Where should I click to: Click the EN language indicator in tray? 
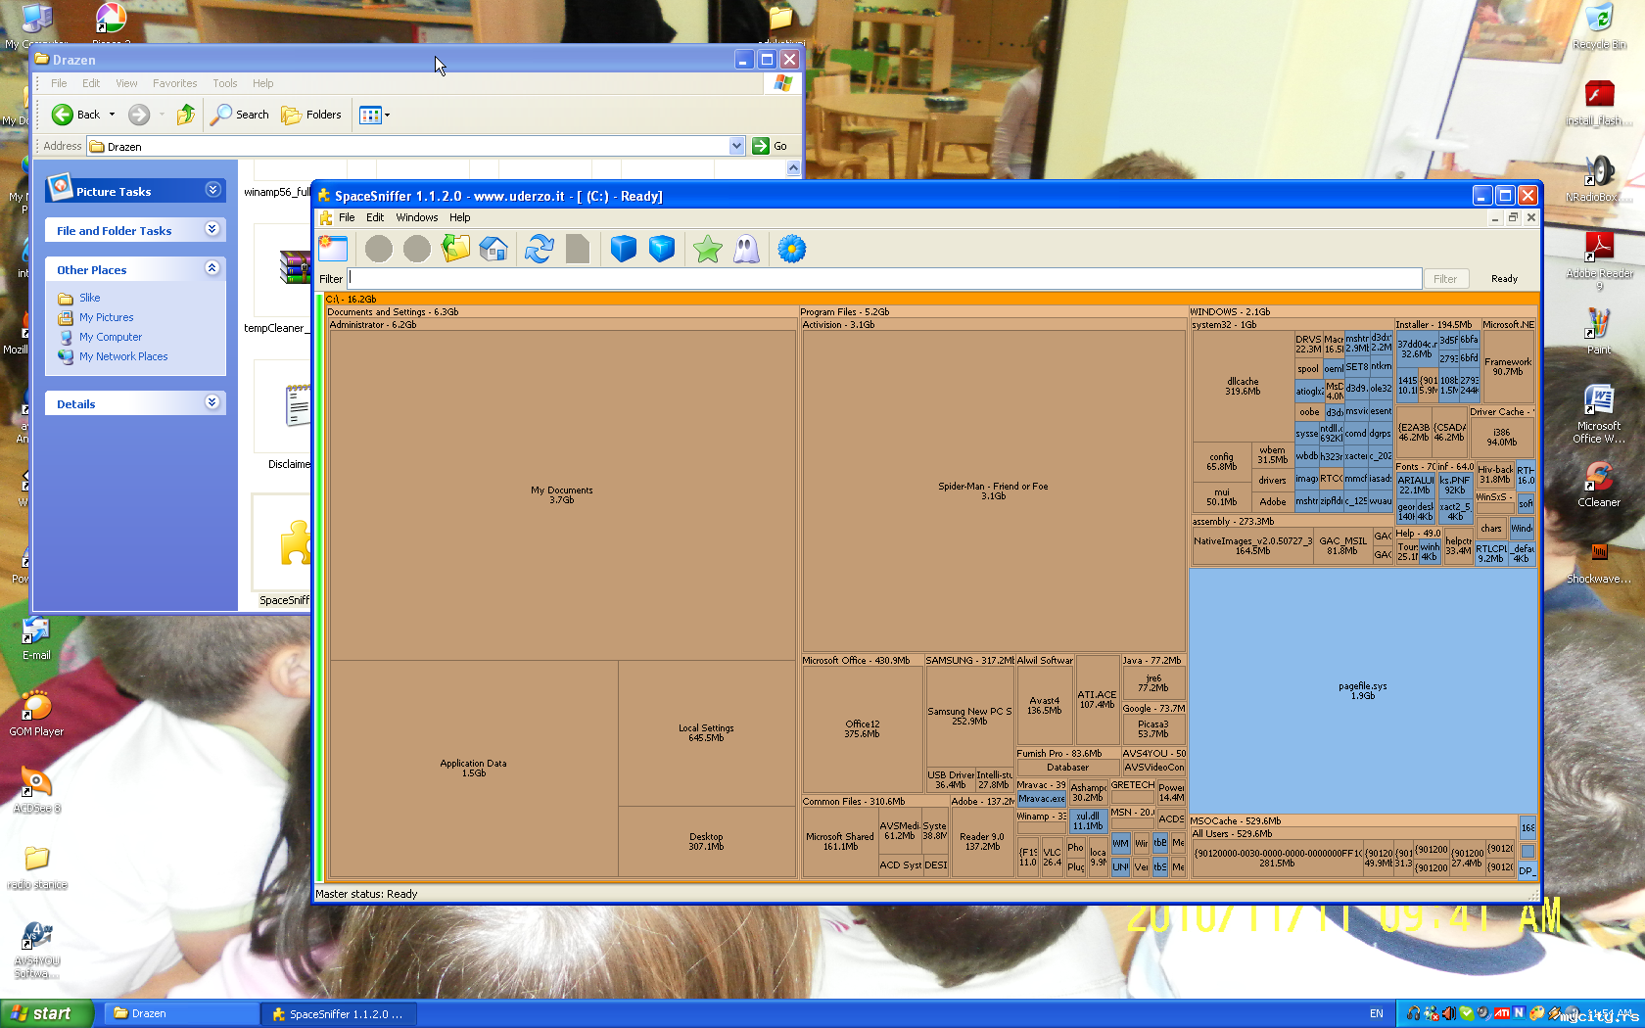coord(1377,1013)
